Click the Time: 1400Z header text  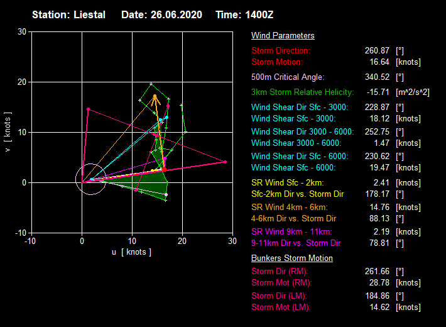tap(244, 14)
